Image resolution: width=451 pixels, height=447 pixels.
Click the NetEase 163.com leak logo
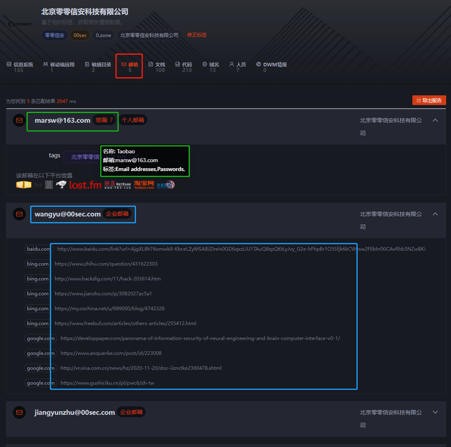[x=117, y=184]
